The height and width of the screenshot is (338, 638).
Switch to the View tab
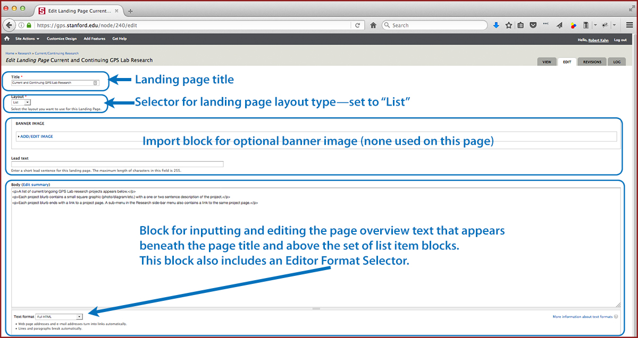click(547, 62)
